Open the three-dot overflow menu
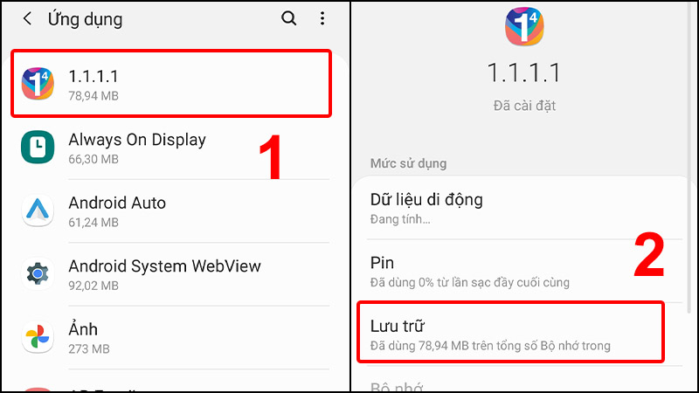This screenshot has height=393, width=699. pyautogui.click(x=322, y=18)
